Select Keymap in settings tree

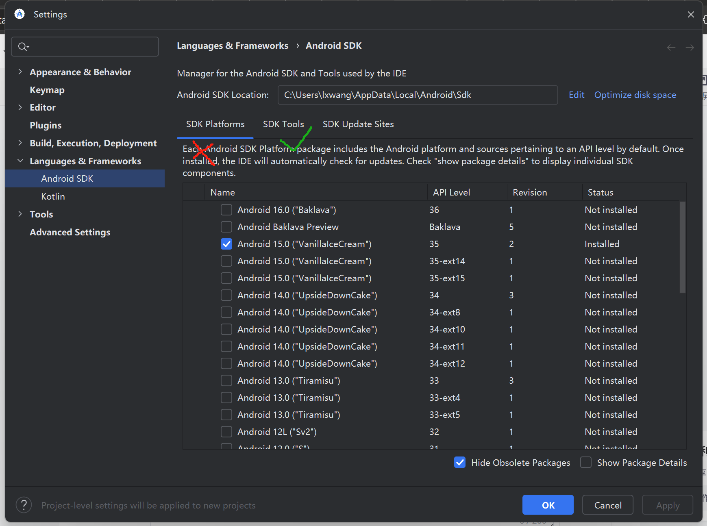[x=47, y=90]
